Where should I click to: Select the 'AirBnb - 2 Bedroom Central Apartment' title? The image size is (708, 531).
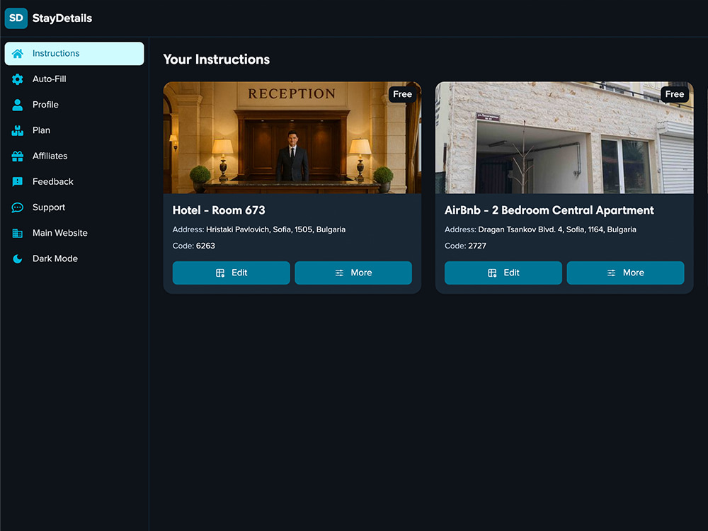[549, 210]
